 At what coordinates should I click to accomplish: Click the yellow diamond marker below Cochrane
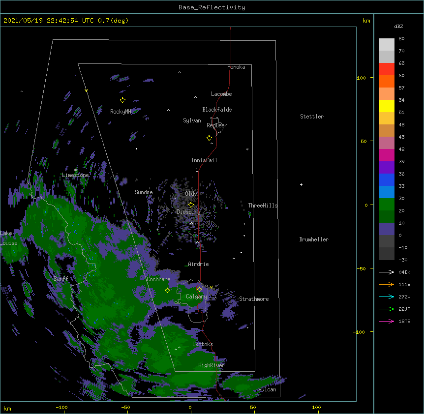point(167,290)
